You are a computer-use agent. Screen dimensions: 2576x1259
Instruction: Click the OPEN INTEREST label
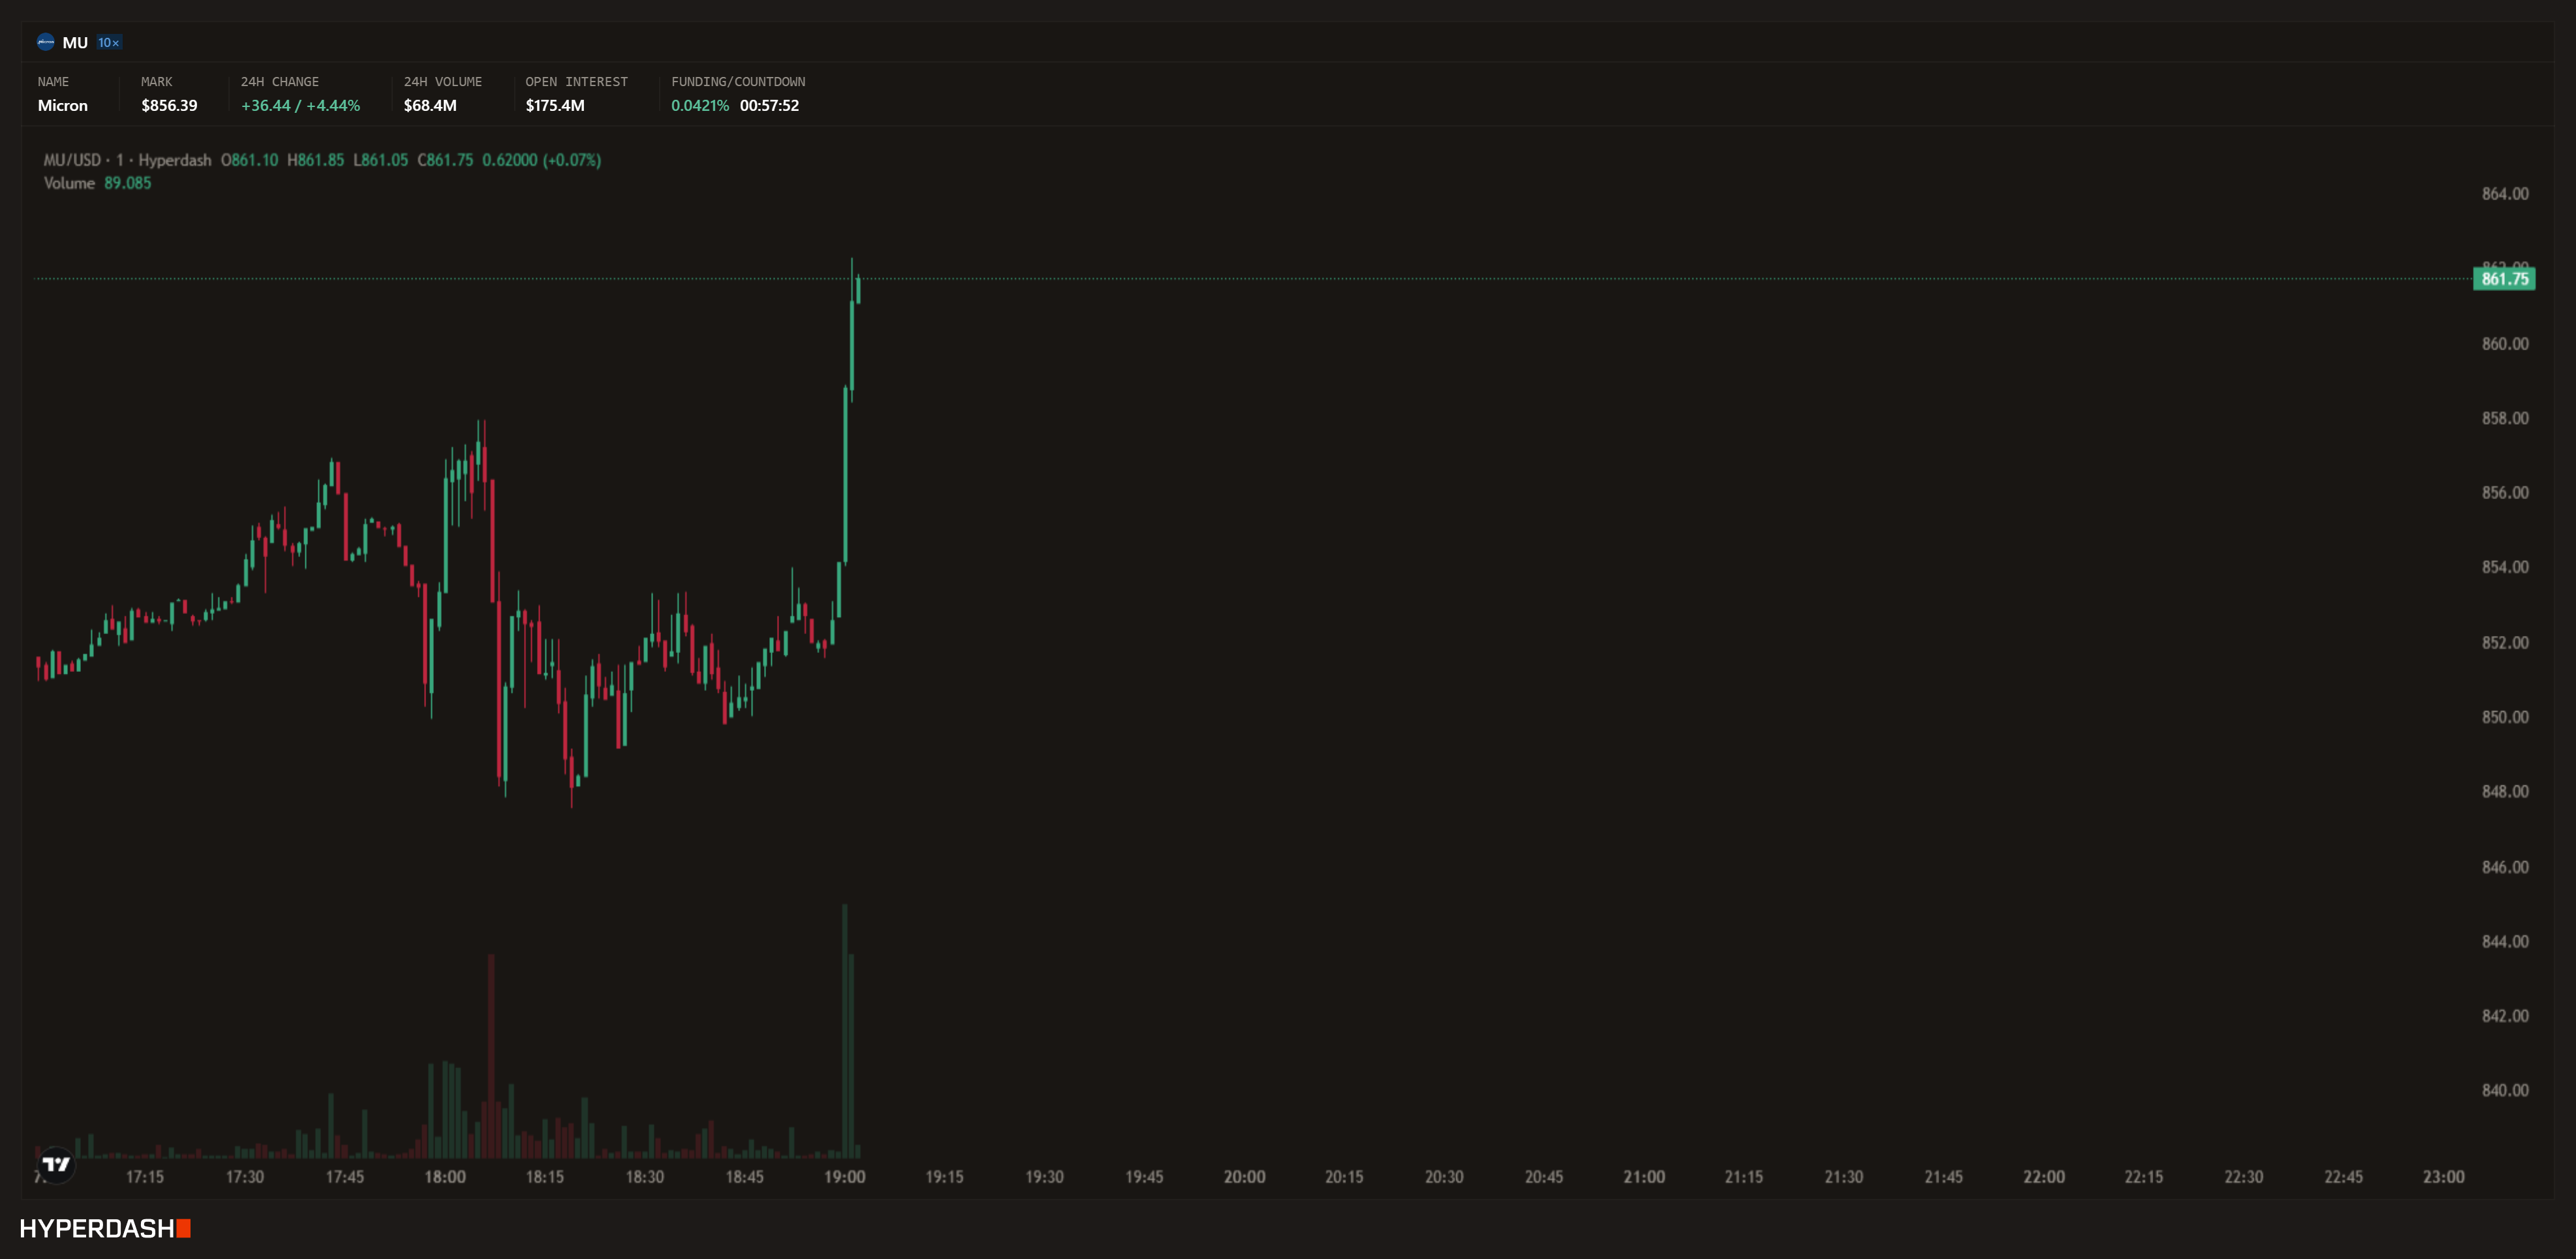[577, 82]
